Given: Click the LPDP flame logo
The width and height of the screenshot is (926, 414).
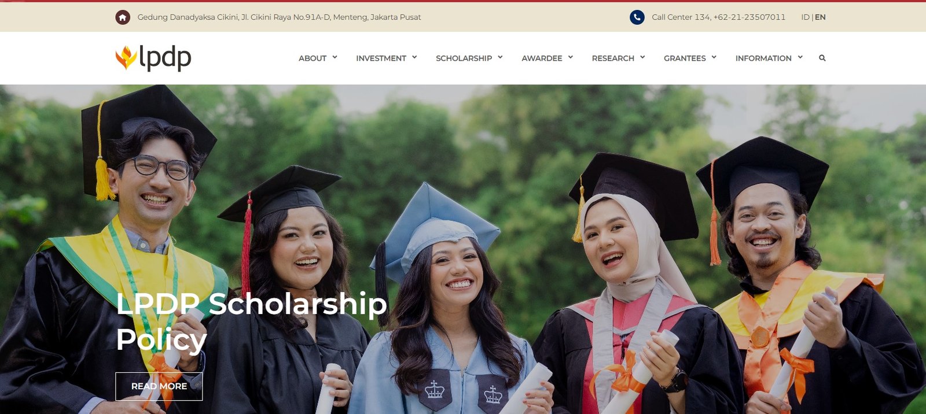Looking at the screenshot, I should [126, 58].
